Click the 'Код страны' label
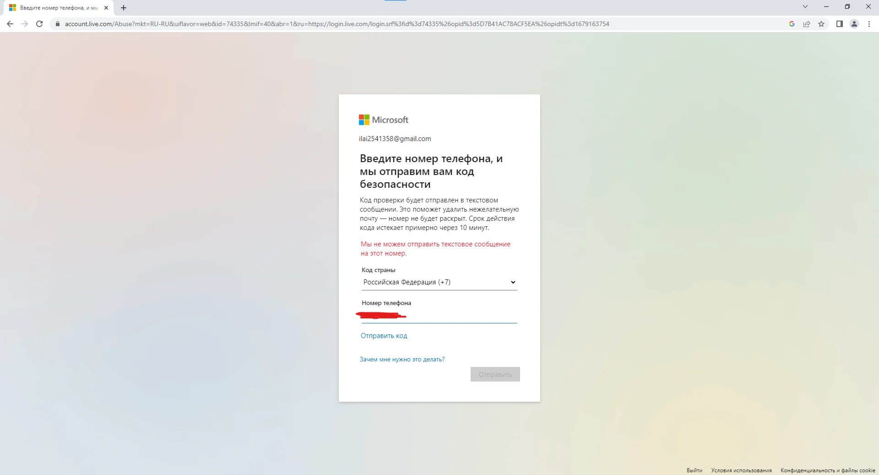The width and height of the screenshot is (879, 475). (x=378, y=270)
